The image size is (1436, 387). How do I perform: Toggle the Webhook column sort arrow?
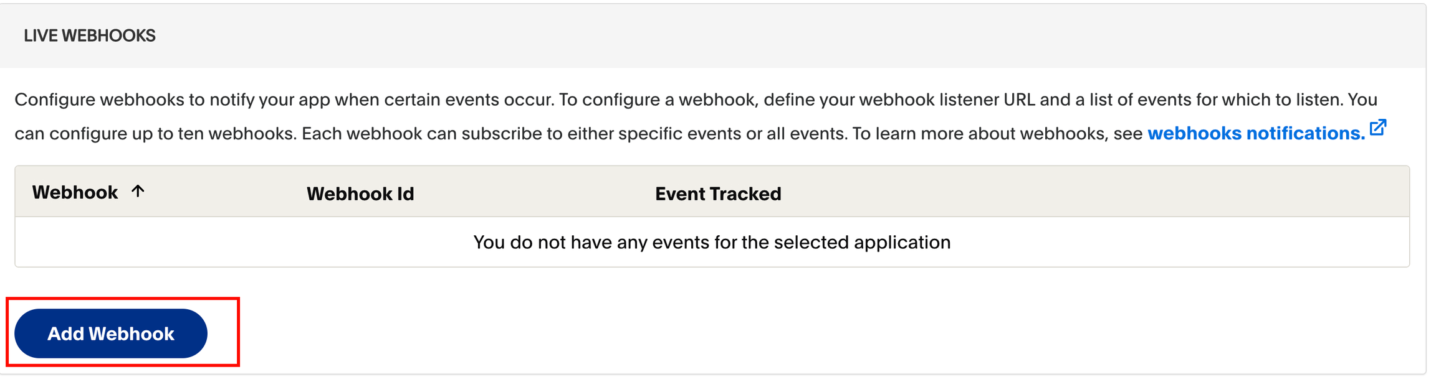click(x=138, y=191)
